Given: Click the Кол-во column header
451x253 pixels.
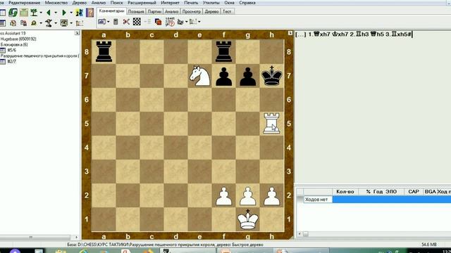Looking at the screenshot, I should point(345,192).
